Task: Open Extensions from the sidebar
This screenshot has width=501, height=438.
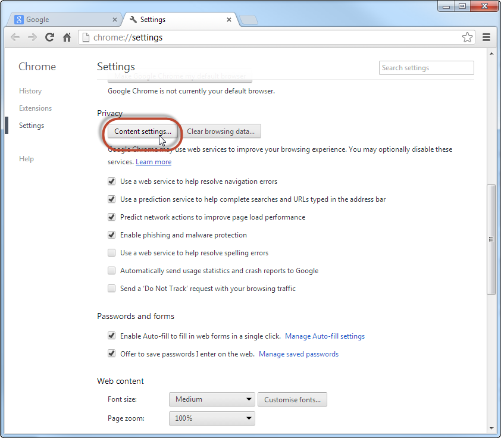Action: click(x=35, y=108)
